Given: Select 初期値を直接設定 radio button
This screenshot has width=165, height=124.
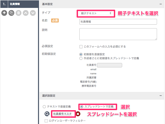Looking at the screenshot, I should pos(81,54).
